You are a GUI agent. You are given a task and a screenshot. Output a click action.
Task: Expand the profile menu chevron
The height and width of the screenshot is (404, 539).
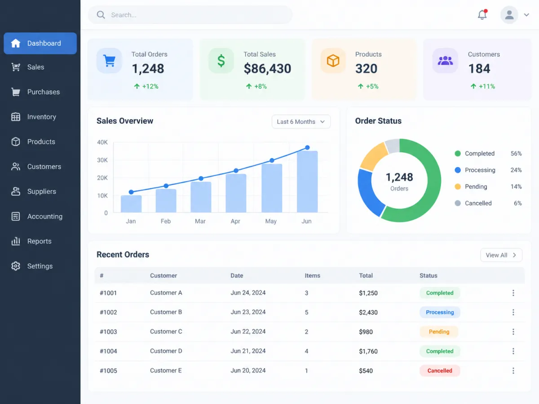pos(526,15)
